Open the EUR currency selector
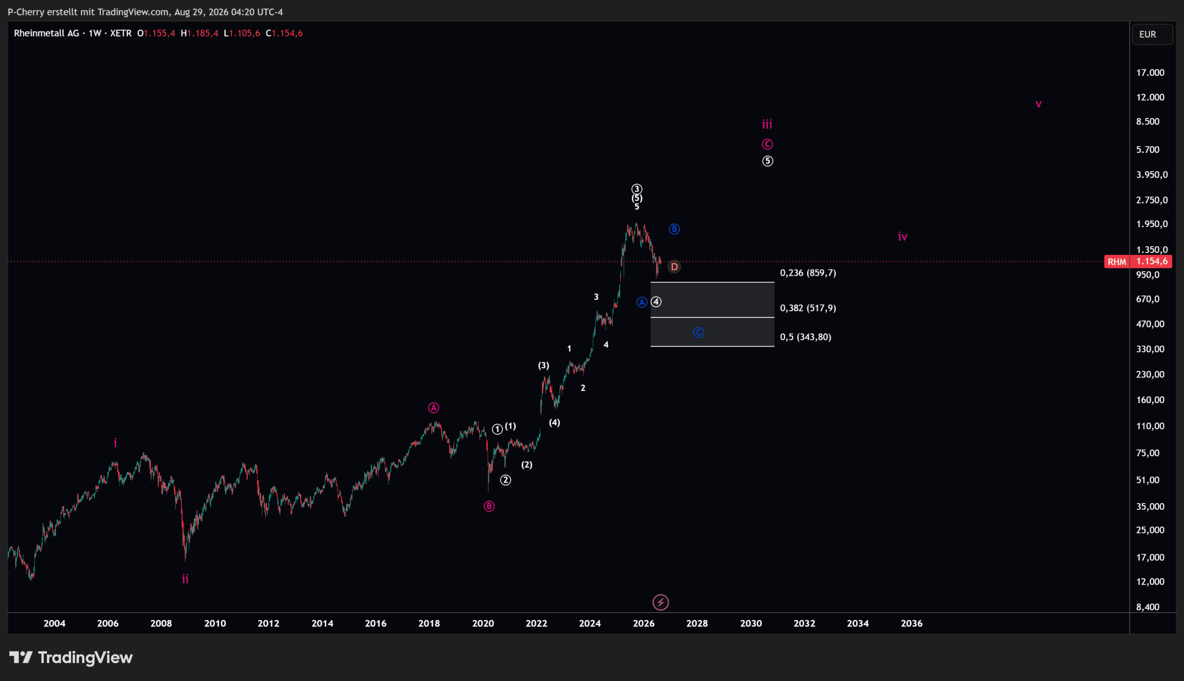1184x681 pixels. coord(1152,34)
